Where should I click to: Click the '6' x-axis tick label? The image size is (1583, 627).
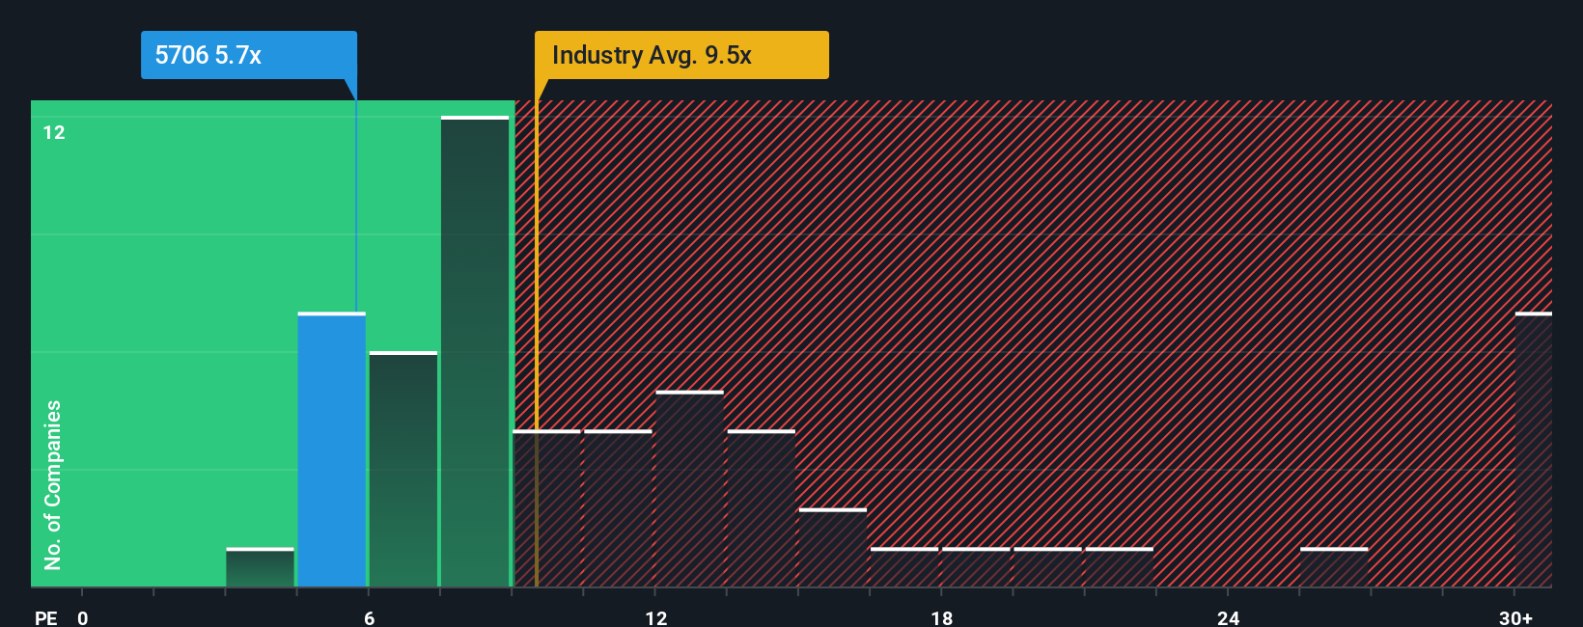pos(370,617)
